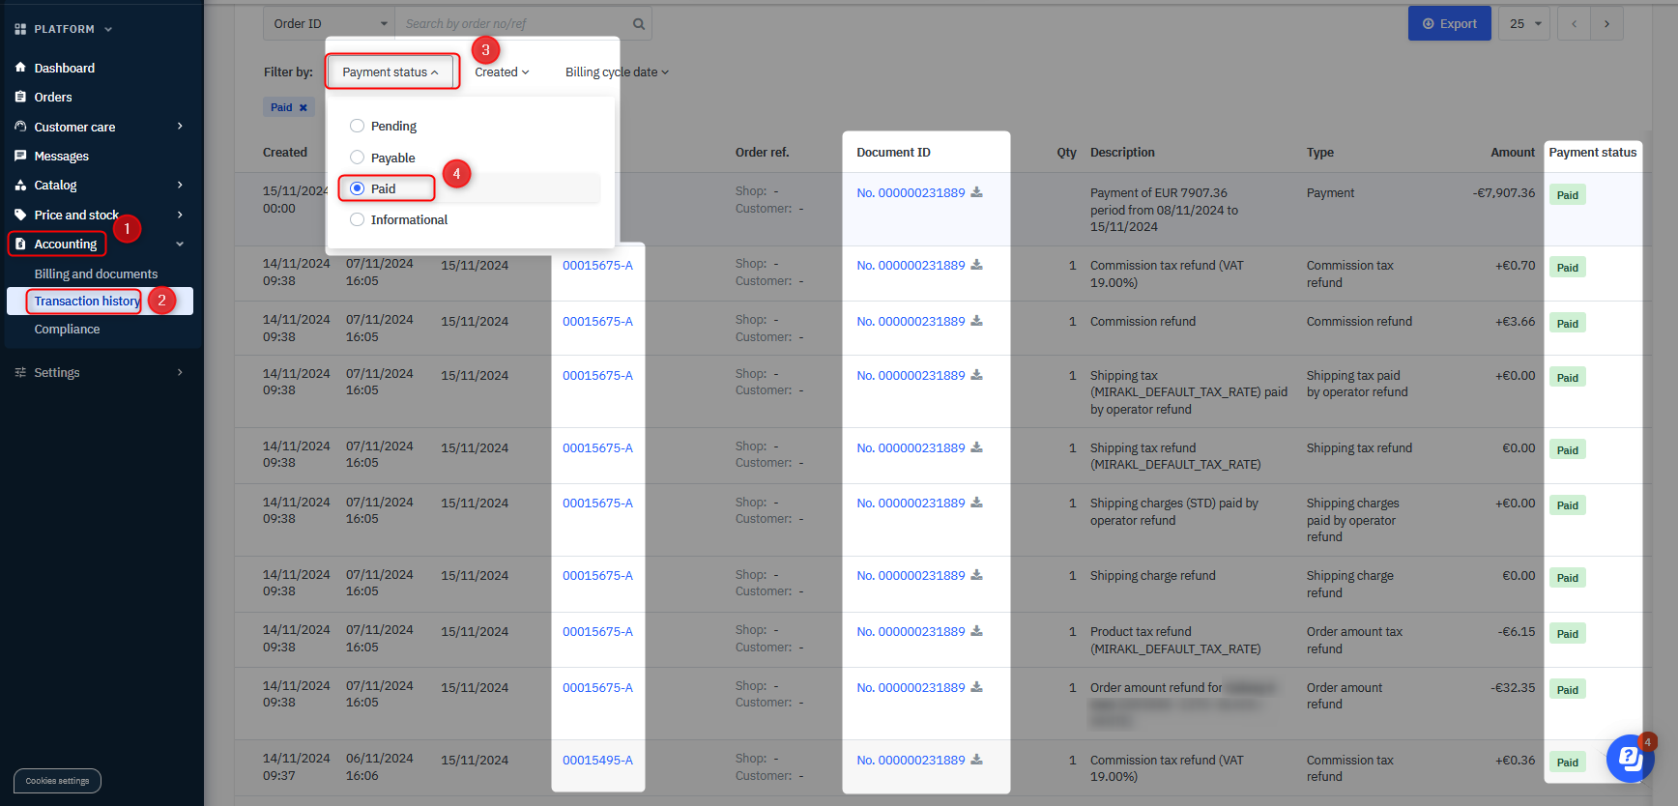
Task: Open the help chat widget
Action: [x=1630, y=759]
